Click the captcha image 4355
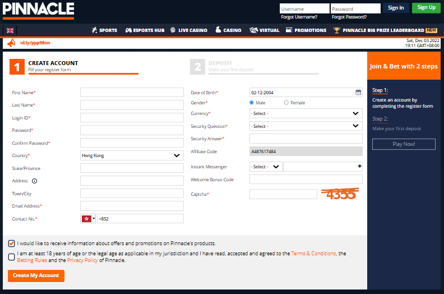 point(339,194)
